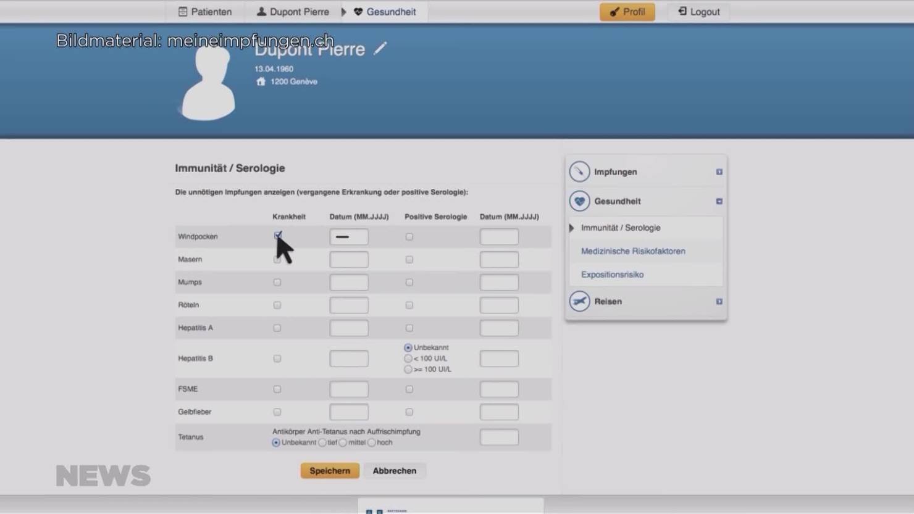Image resolution: width=914 pixels, height=514 pixels.
Task: Open Gesundheit breadcrumb in top bar
Action: [384, 12]
